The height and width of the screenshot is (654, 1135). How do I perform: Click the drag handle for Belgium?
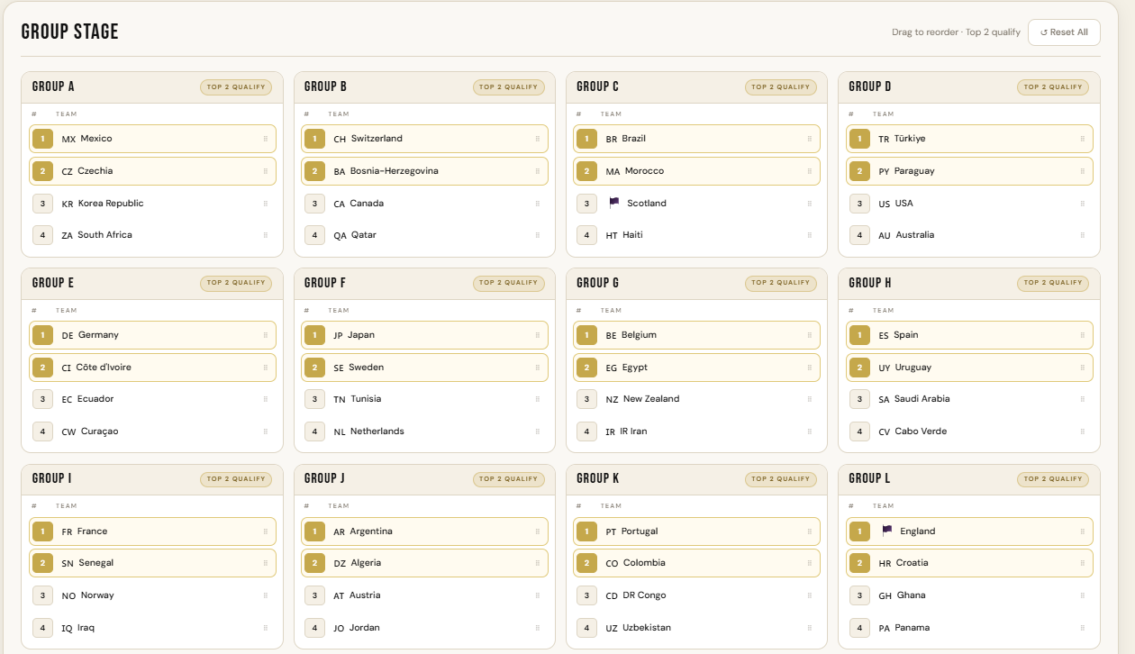coord(810,335)
